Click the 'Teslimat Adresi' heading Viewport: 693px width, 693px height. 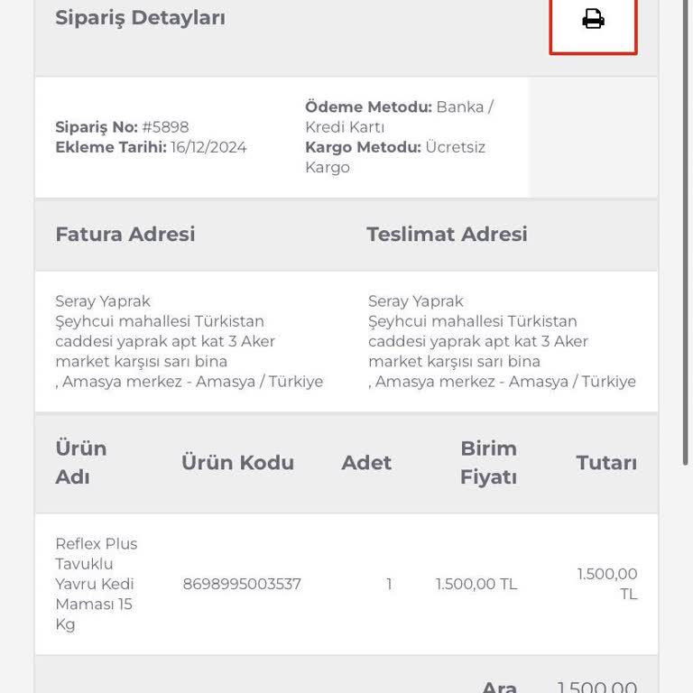click(x=448, y=235)
